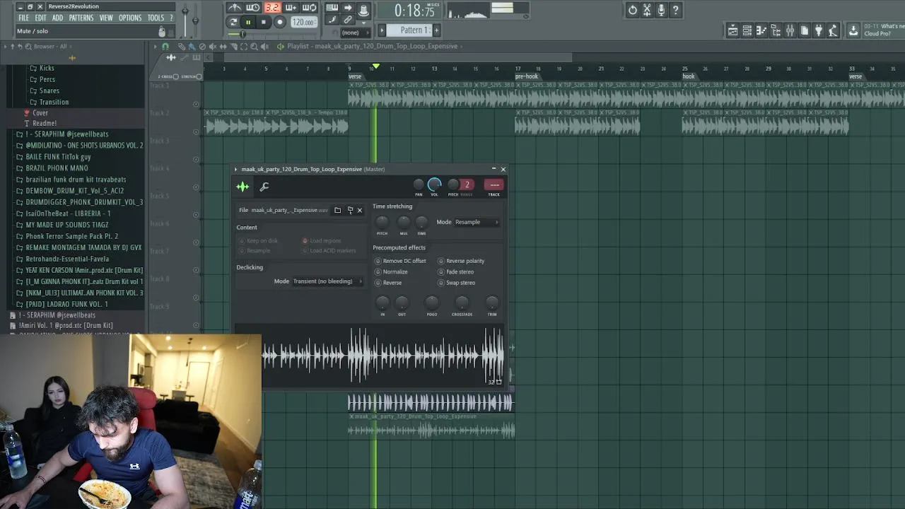Open sampler wrench settings tab
This screenshot has height=509, width=905.
[x=264, y=187]
